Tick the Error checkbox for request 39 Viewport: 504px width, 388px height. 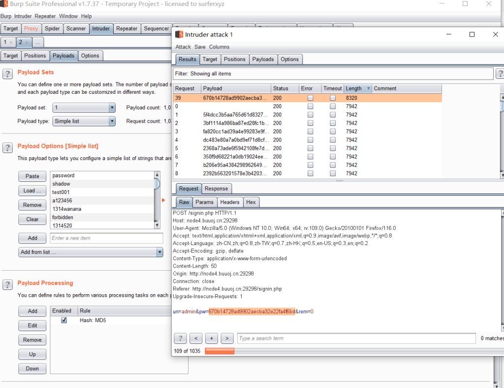[x=310, y=98]
